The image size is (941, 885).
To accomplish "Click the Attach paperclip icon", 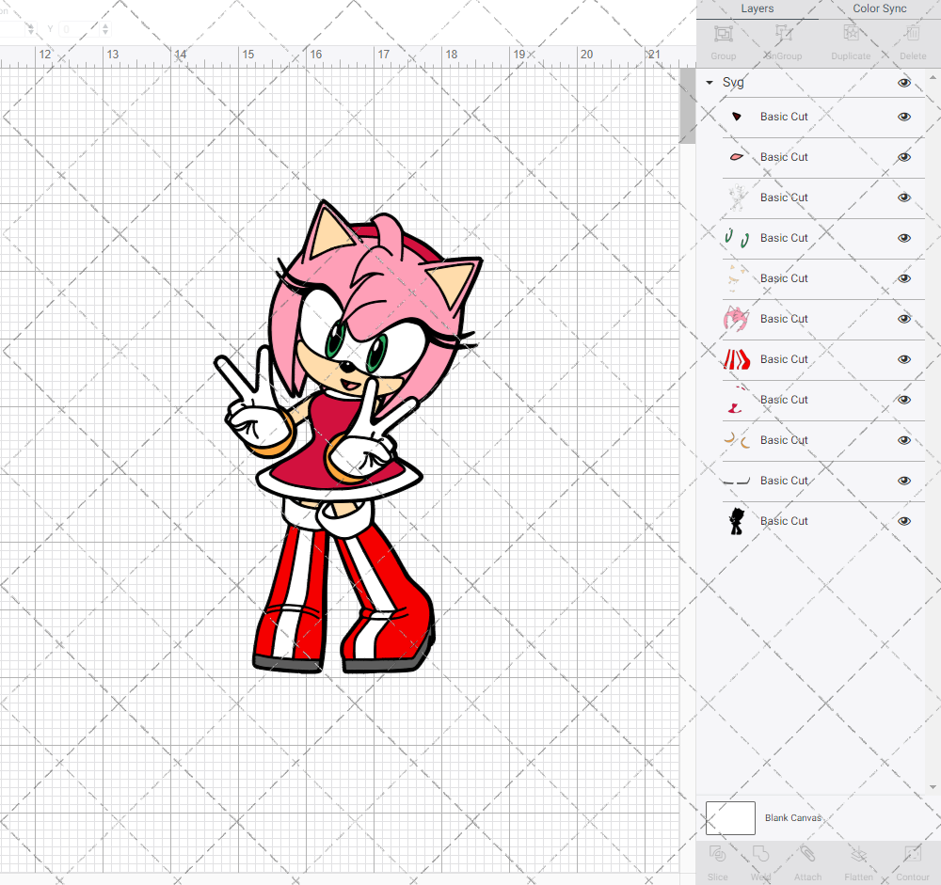I will tap(807, 854).
